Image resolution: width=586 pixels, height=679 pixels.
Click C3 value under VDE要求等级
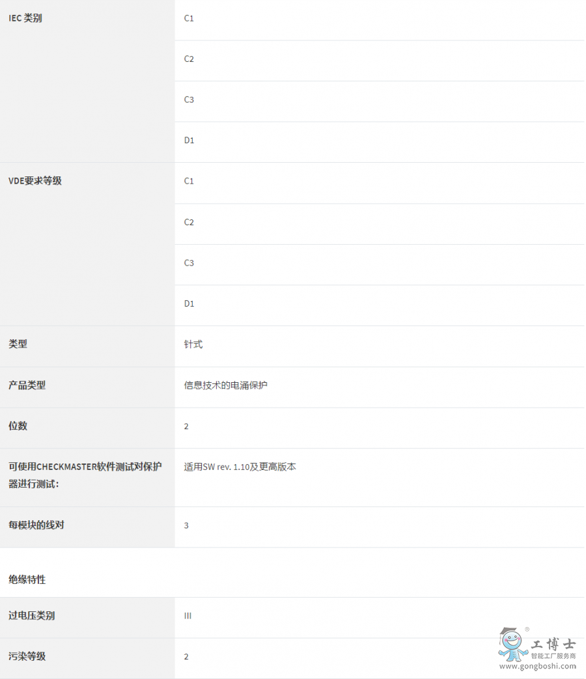pos(189,263)
